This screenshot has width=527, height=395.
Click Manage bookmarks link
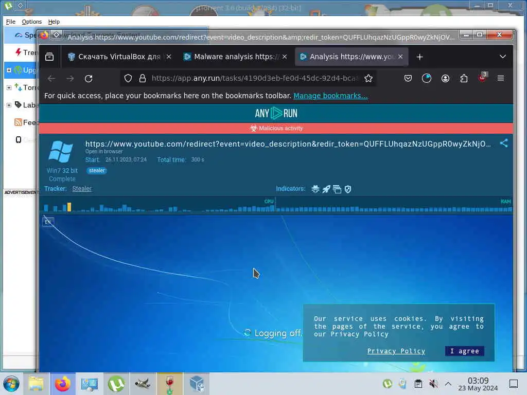331,96
